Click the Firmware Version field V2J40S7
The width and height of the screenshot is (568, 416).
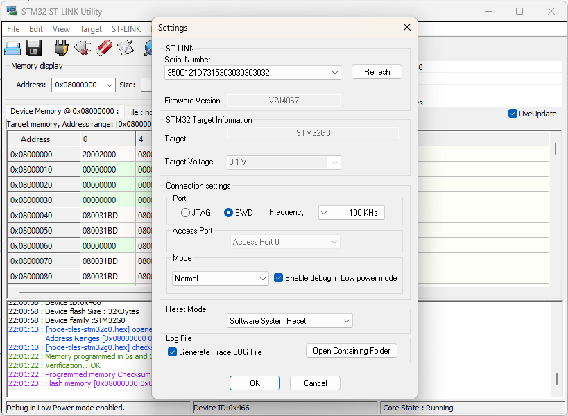(x=284, y=101)
